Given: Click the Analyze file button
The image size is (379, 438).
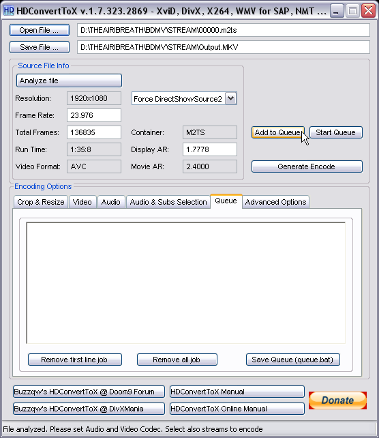Looking at the screenshot, I should (69, 81).
